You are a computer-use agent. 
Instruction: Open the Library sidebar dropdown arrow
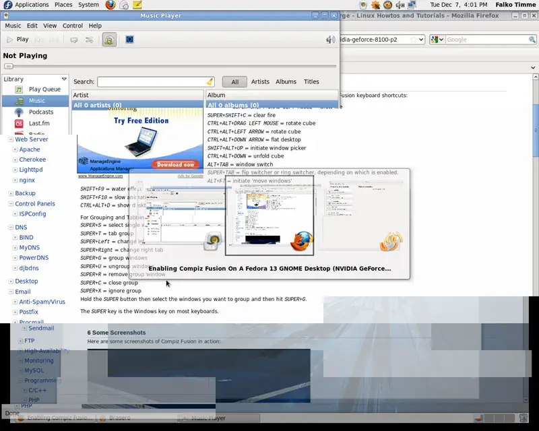pyautogui.click(x=64, y=79)
